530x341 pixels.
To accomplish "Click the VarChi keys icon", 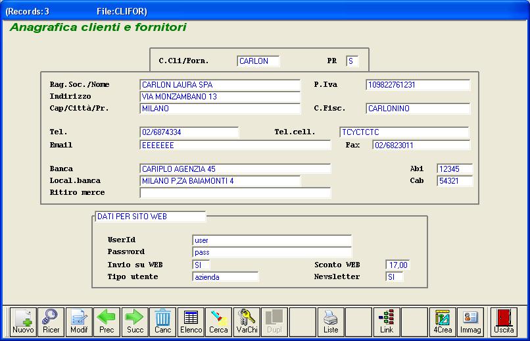I will coord(247,321).
